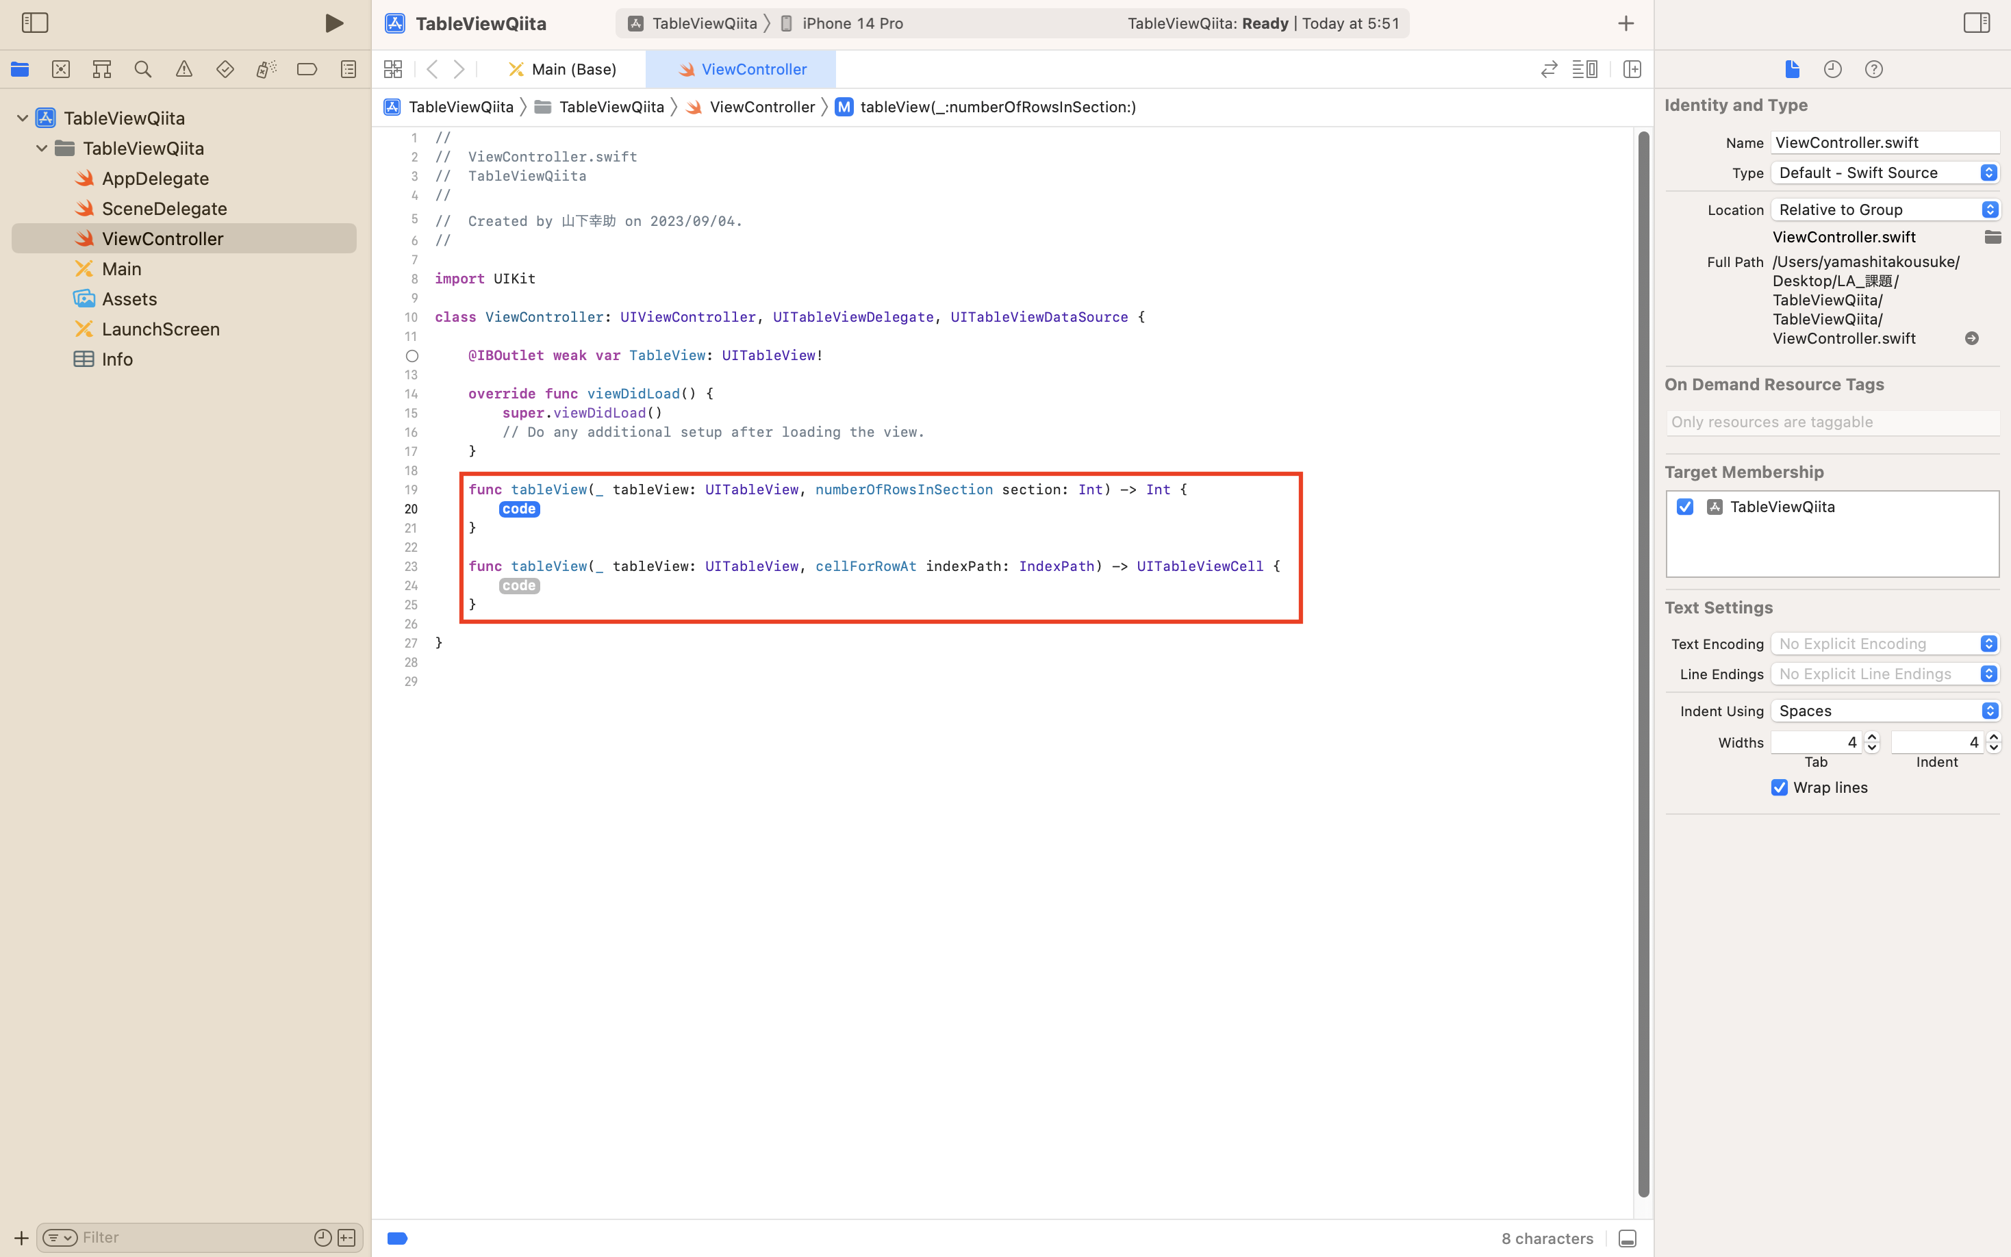The width and height of the screenshot is (2011, 1257).
Task: Open the Issue navigator warning icon
Action: point(184,69)
